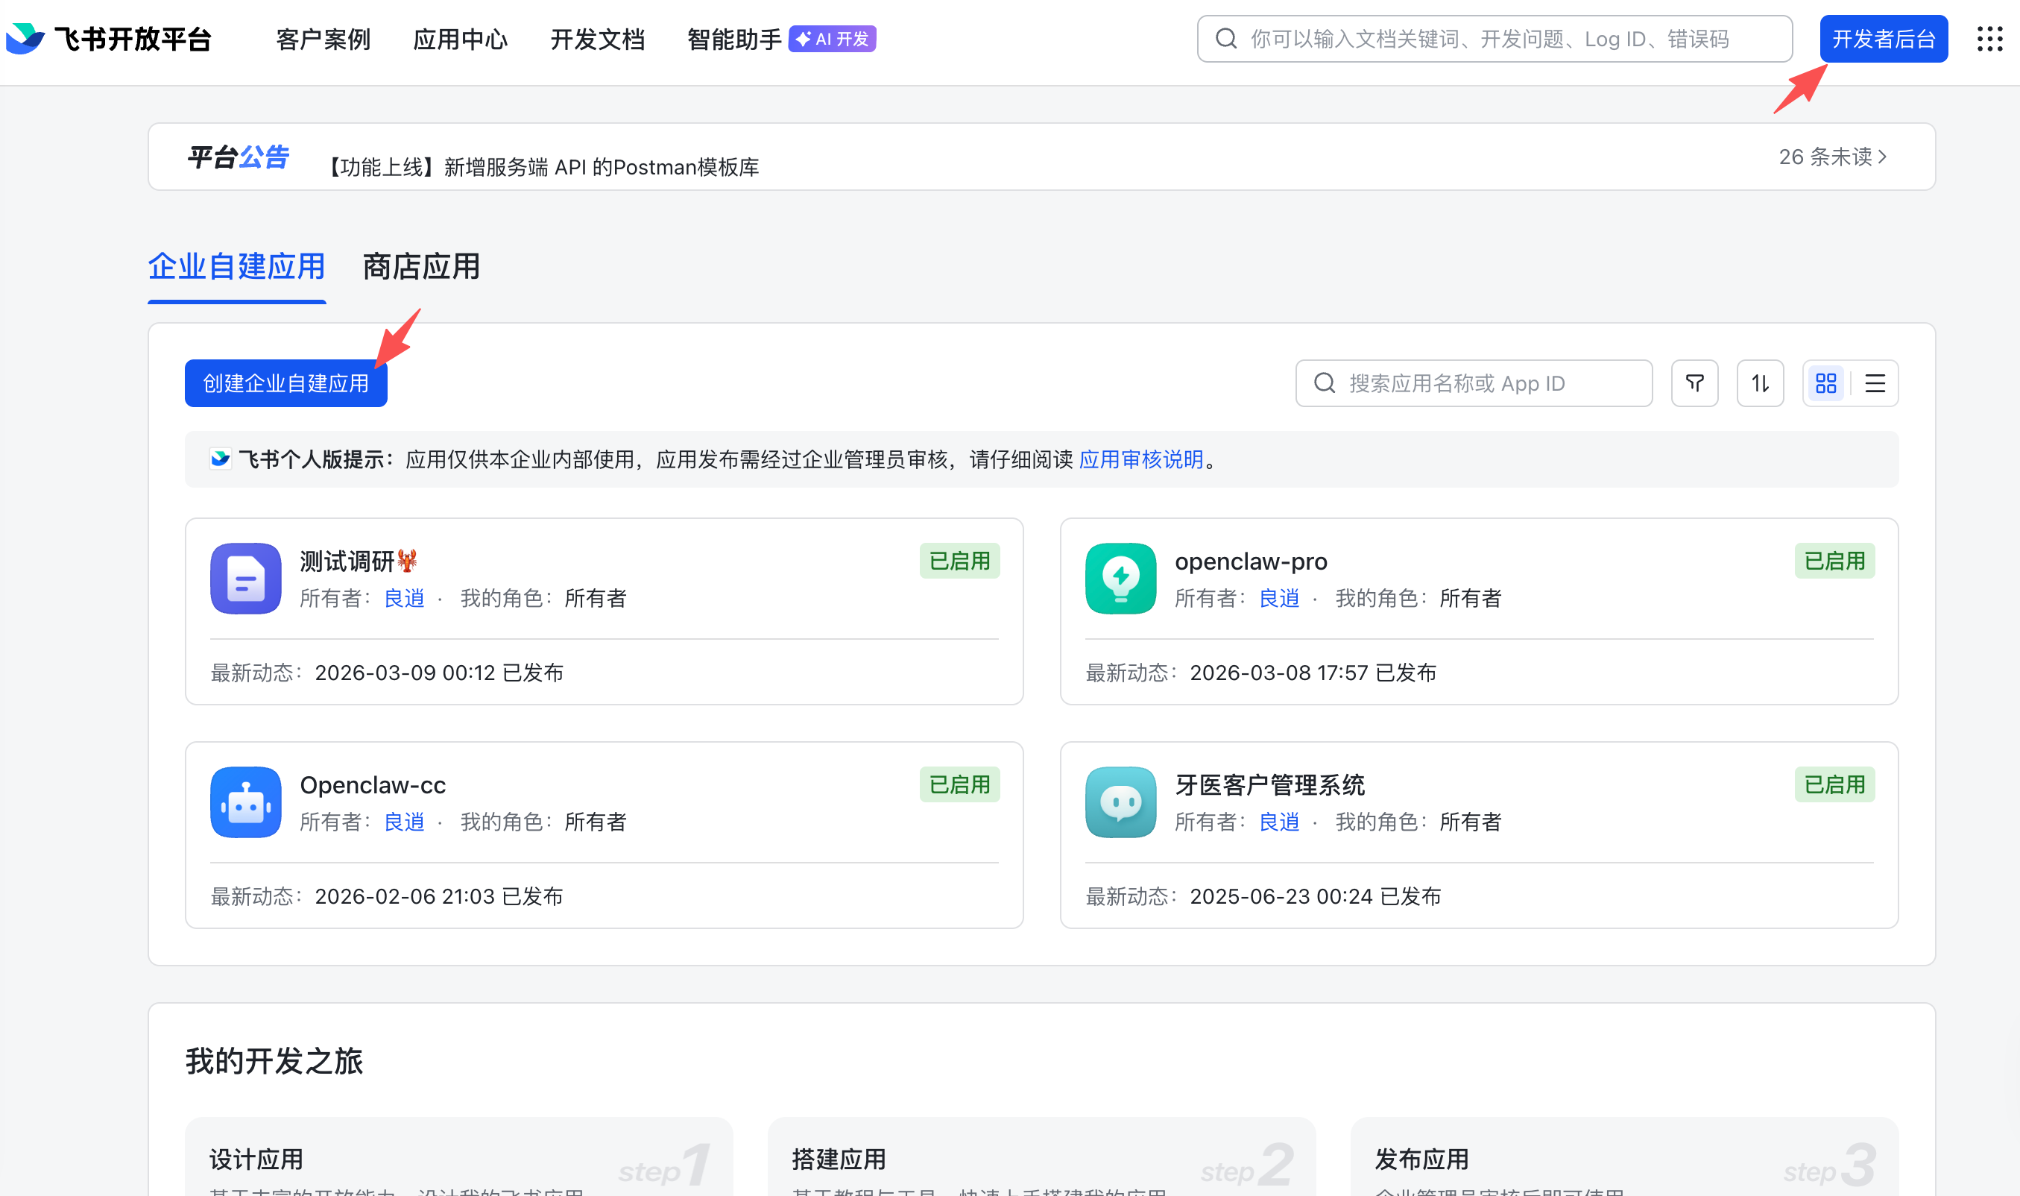Select the 企业自建应用 tab
Screen dimensions: 2020x1196
237,267
